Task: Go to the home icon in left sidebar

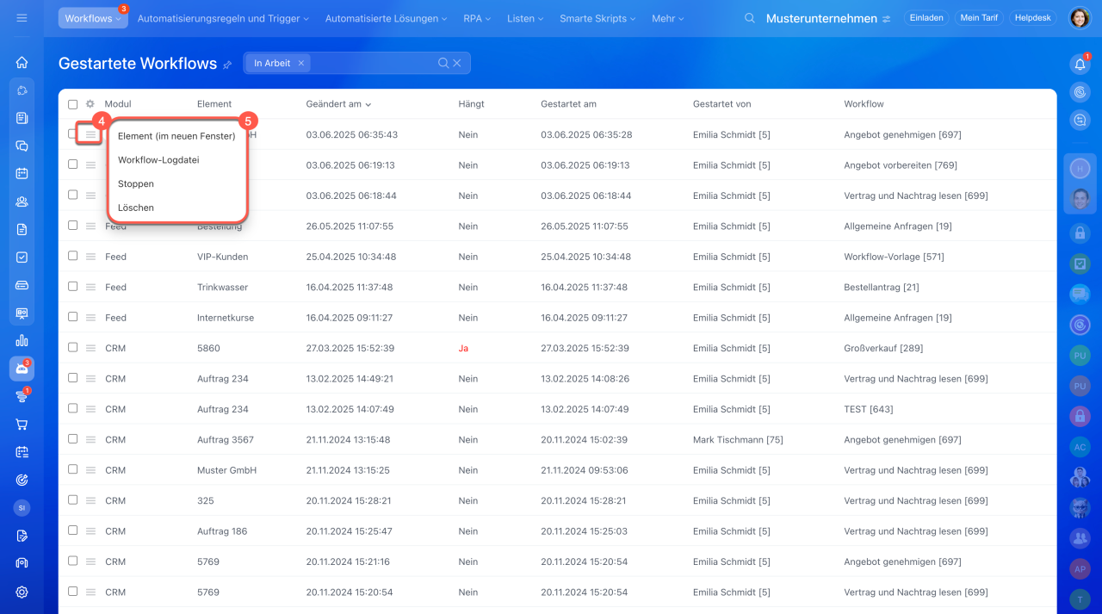Action: 22,62
